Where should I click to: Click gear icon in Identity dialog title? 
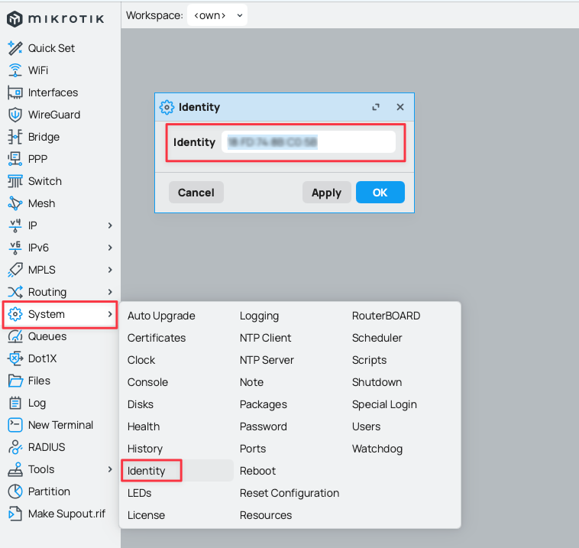167,107
